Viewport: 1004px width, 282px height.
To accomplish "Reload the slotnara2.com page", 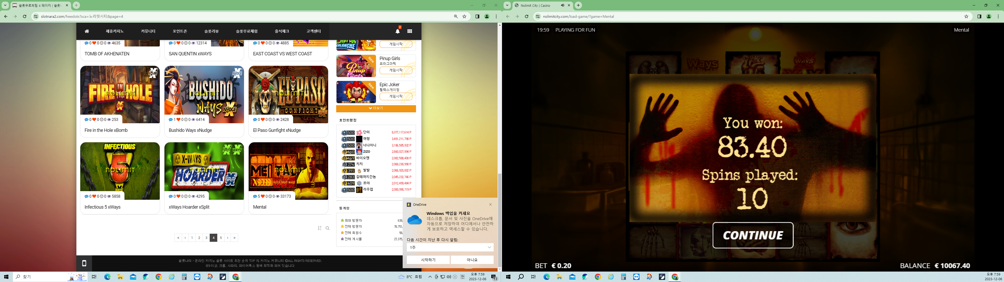I will click(25, 16).
